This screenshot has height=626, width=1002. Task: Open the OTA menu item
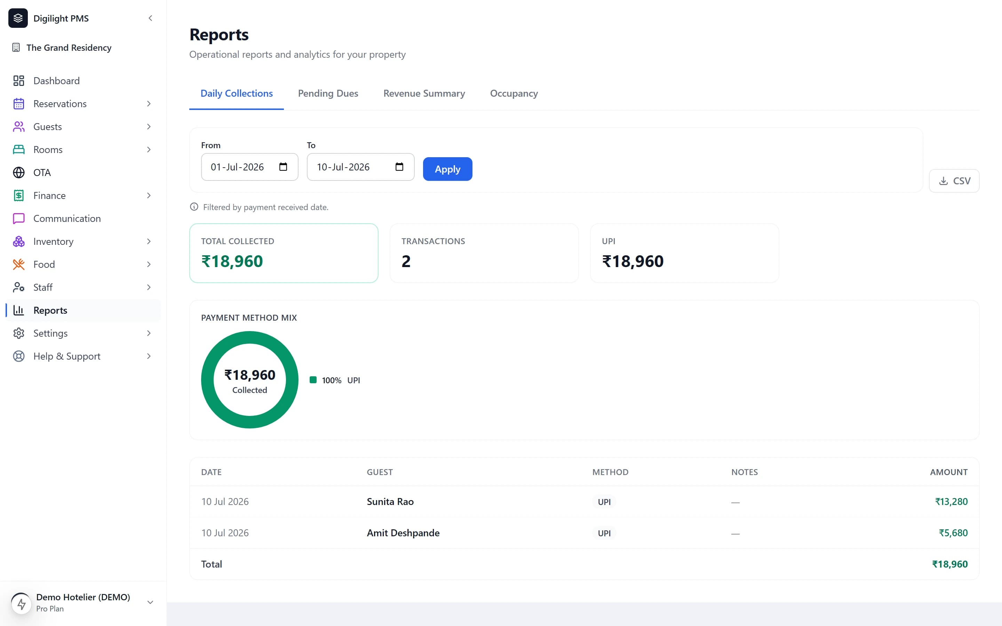pos(83,172)
